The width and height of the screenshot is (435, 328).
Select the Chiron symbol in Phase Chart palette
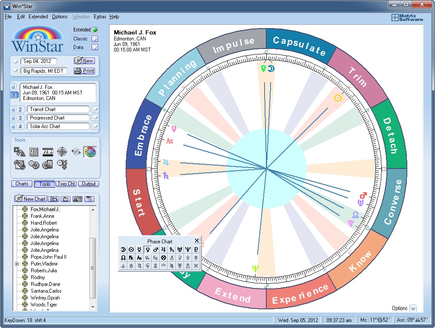point(172,258)
